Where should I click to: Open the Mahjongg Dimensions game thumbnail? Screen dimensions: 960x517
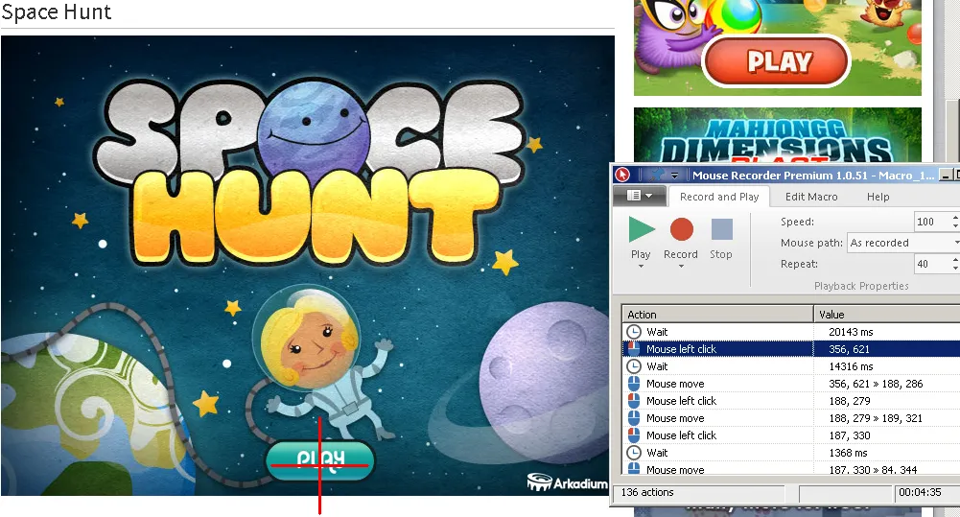pos(778,136)
